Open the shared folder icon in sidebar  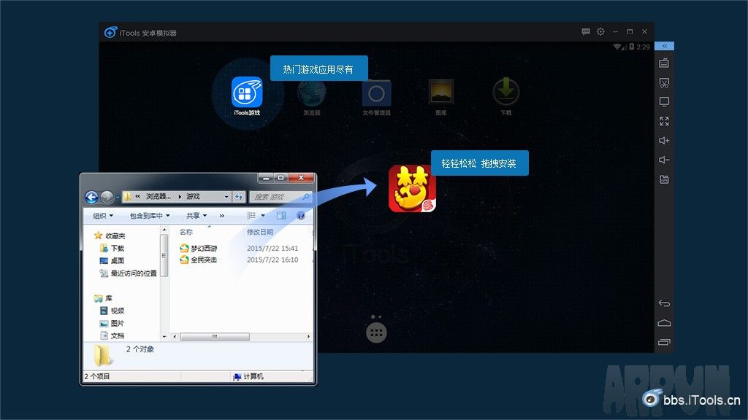click(x=664, y=179)
